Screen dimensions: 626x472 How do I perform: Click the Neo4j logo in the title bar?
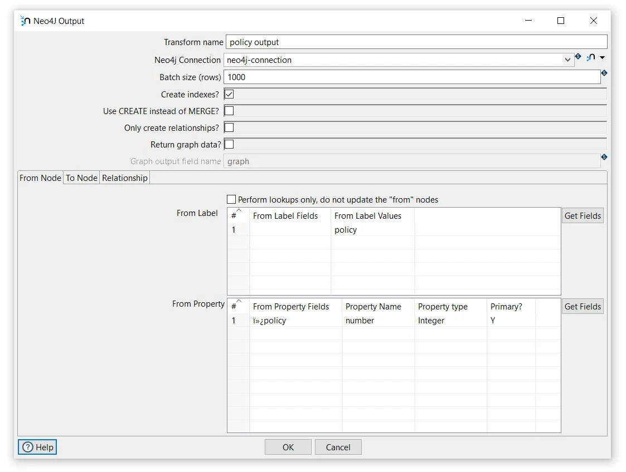(x=25, y=20)
